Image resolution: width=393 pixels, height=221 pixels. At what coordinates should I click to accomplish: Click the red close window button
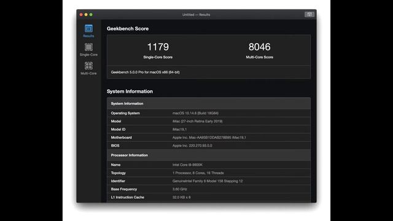coord(81,15)
